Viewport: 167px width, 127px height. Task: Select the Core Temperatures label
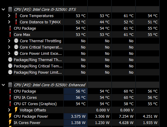click(x=37, y=16)
